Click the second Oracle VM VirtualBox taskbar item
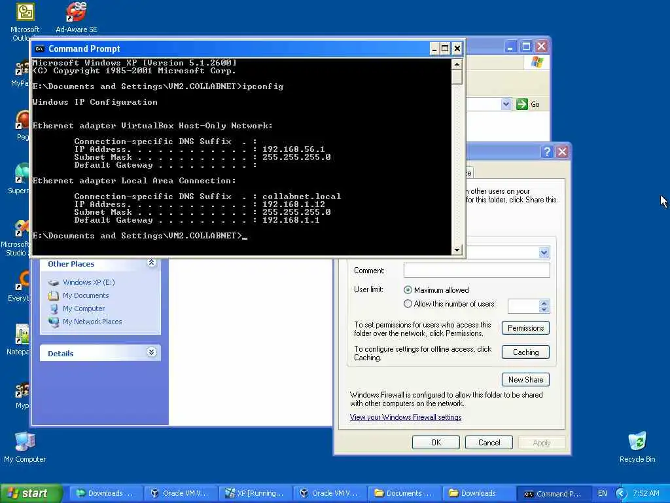 click(x=330, y=494)
